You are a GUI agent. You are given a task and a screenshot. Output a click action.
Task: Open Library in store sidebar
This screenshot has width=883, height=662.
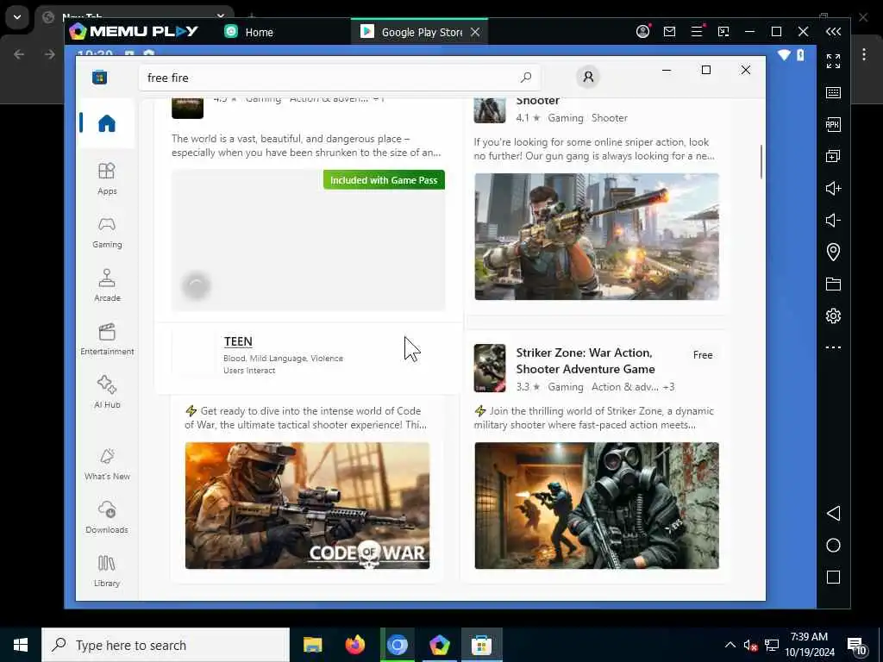pyautogui.click(x=107, y=571)
